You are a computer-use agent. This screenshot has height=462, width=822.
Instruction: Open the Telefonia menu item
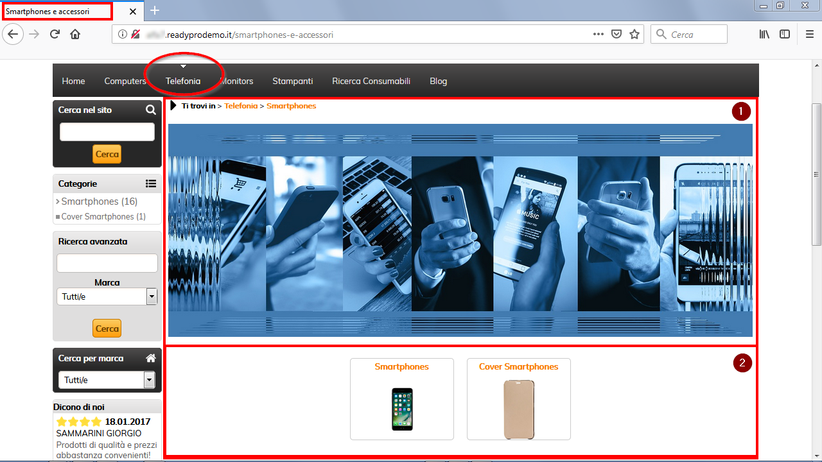(x=183, y=81)
